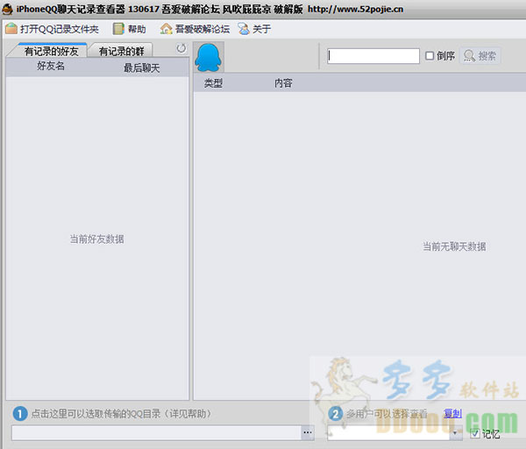Click step 2 hint 多用户可以选择查看

(x=387, y=414)
